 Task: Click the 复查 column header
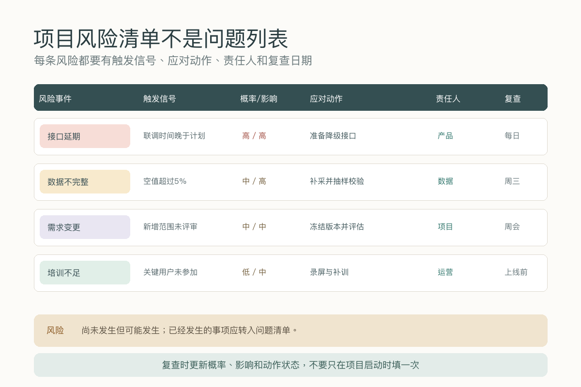click(x=513, y=99)
